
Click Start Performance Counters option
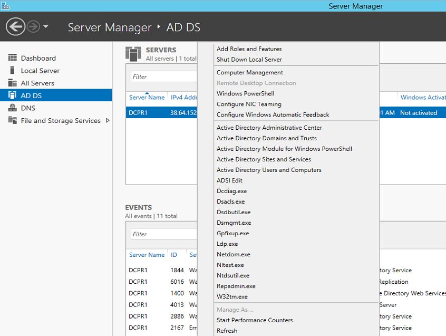click(255, 320)
